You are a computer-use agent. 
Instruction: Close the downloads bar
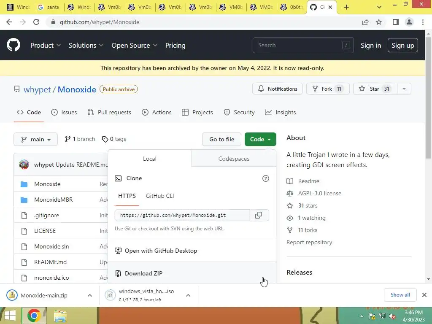click(x=424, y=295)
